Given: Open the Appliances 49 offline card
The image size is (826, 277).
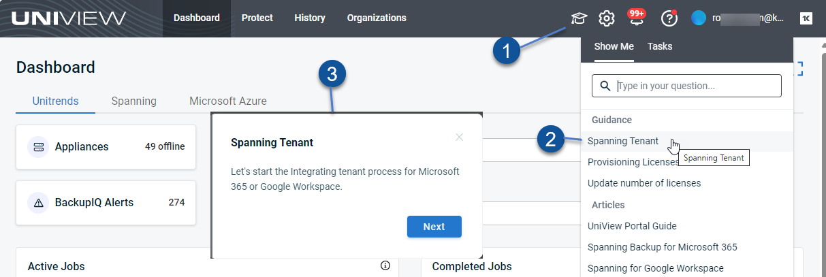Looking at the screenshot, I should point(106,147).
